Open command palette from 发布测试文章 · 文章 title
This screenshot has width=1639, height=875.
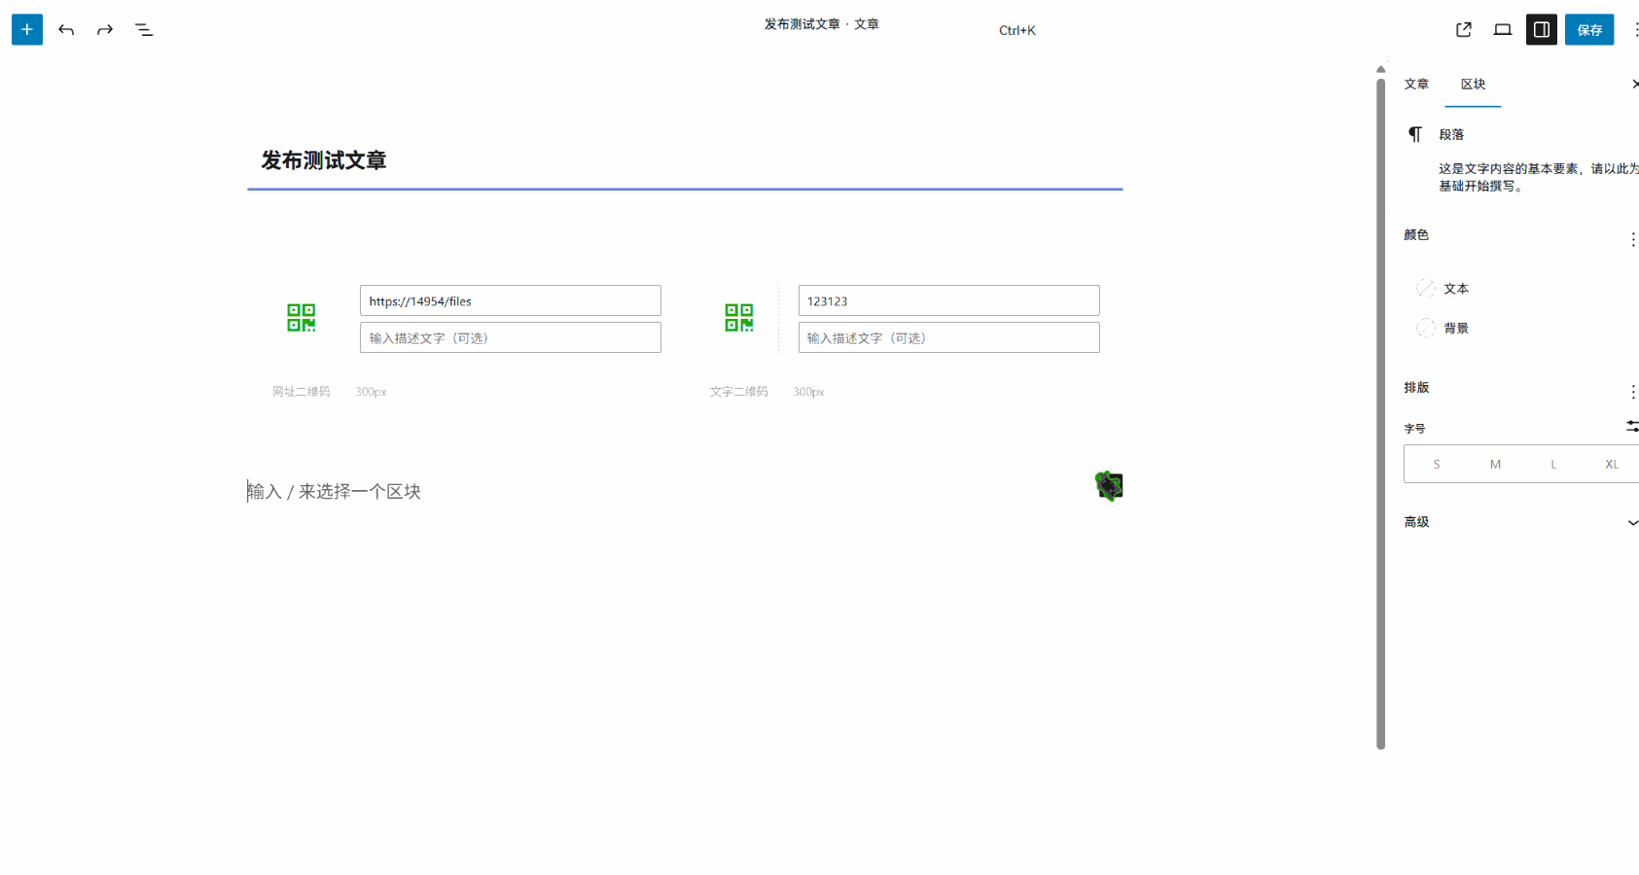[821, 24]
